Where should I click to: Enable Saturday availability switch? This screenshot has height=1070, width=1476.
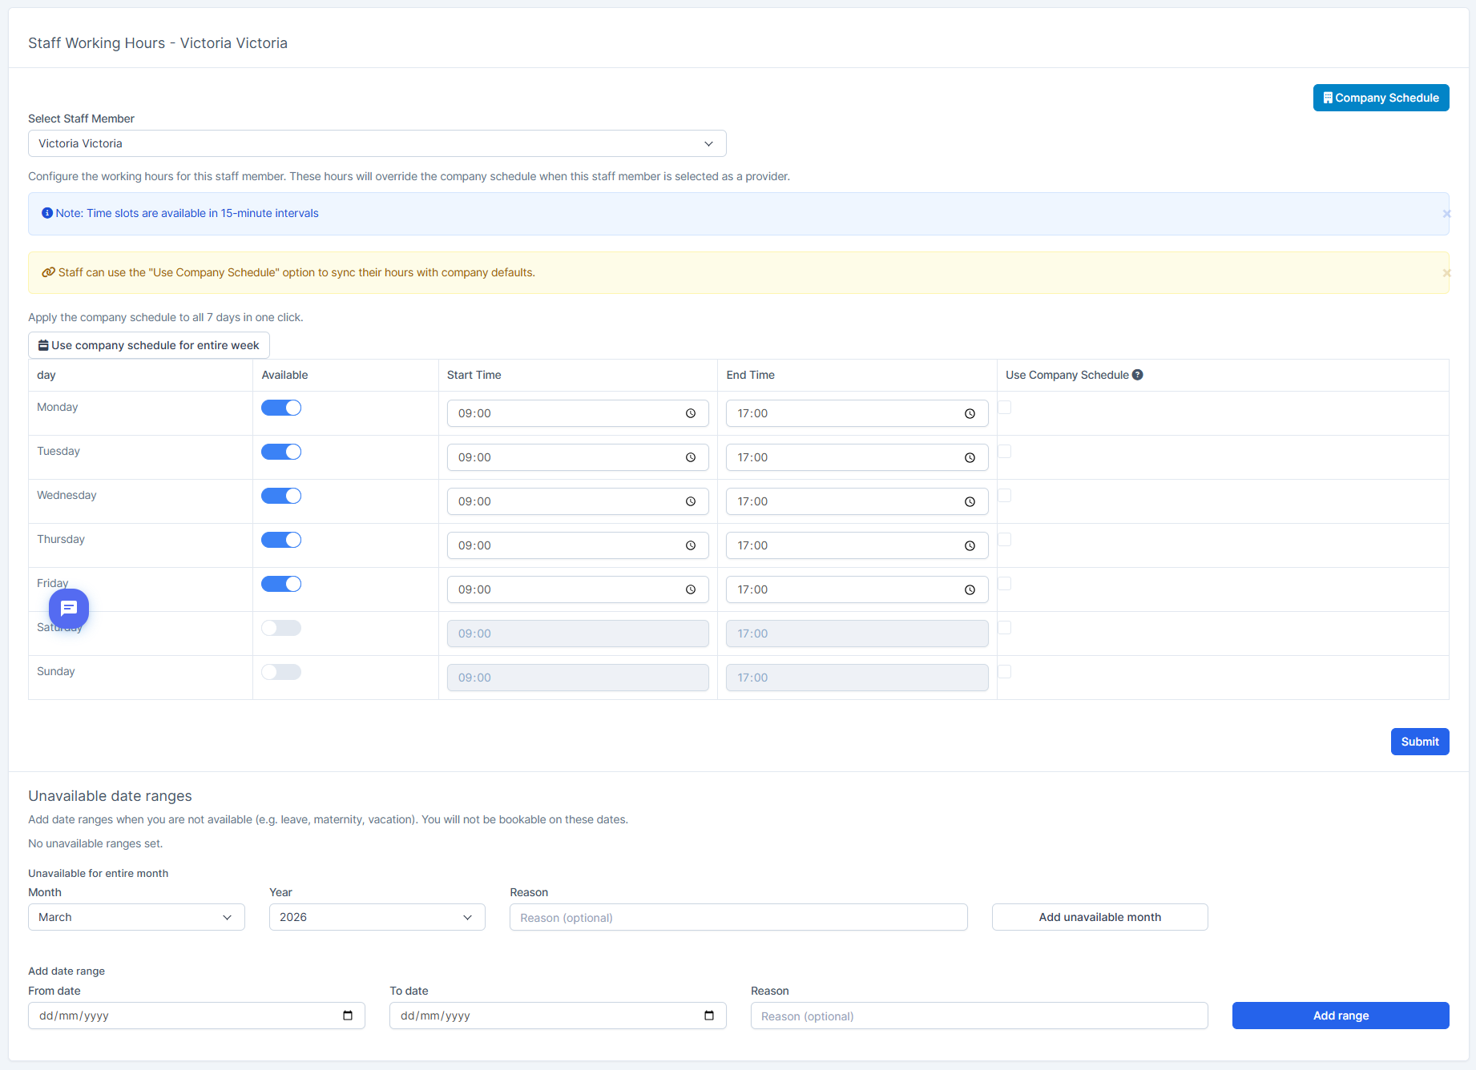(281, 629)
